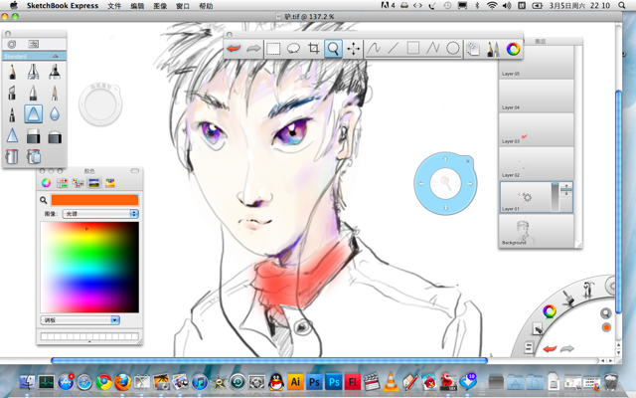Select the chisel-tip marker brush
Image resolution: width=636 pixels, height=398 pixels.
point(12,93)
